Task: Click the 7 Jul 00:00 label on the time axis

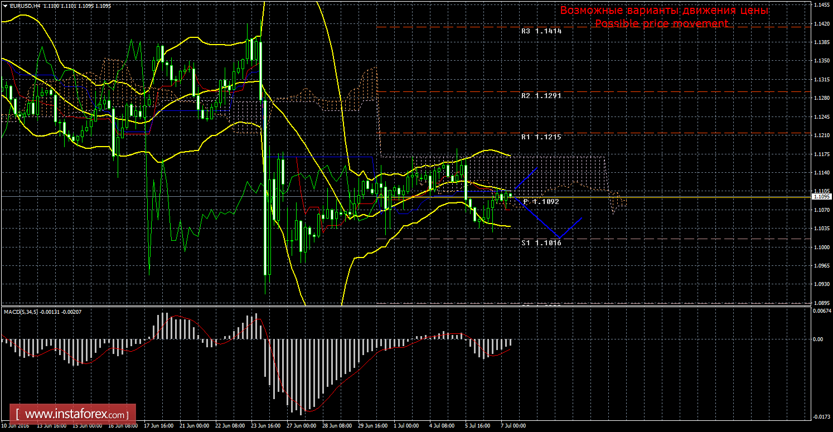Action: pos(511,425)
